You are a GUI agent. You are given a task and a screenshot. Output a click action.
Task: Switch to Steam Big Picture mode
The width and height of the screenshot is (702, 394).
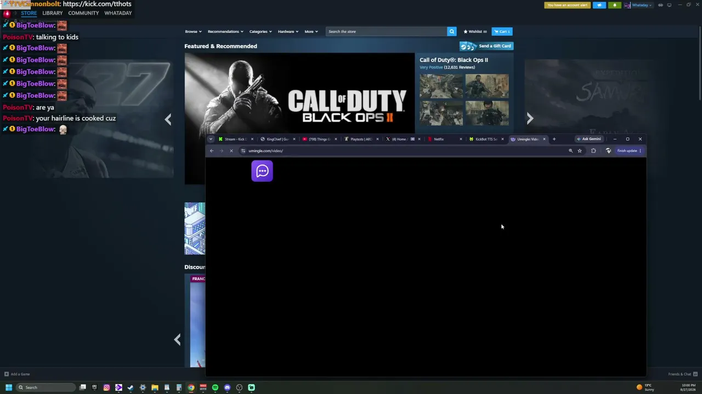pos(669,5)
